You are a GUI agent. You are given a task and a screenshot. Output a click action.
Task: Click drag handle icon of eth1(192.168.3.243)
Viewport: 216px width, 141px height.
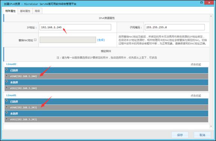click(x=7, y=119)
